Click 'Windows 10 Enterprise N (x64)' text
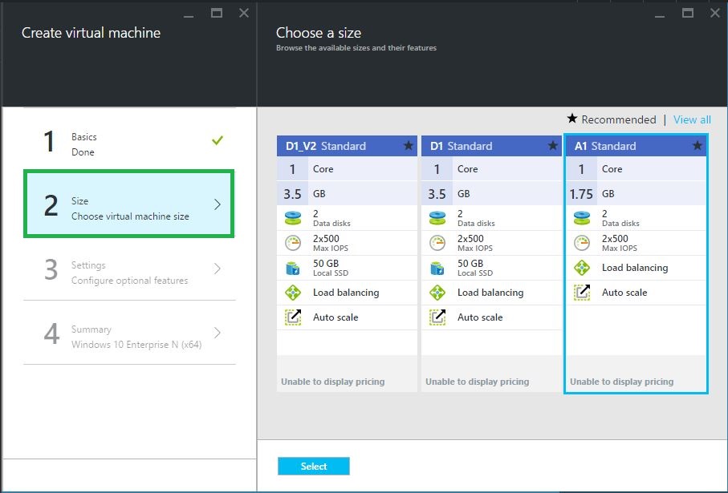The image size is (728, 493). point(136,345)
